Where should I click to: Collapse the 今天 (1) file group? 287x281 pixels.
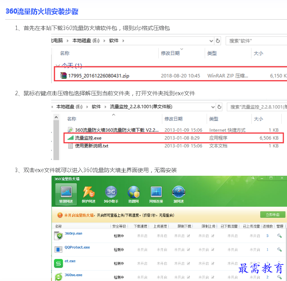point(58,65)
